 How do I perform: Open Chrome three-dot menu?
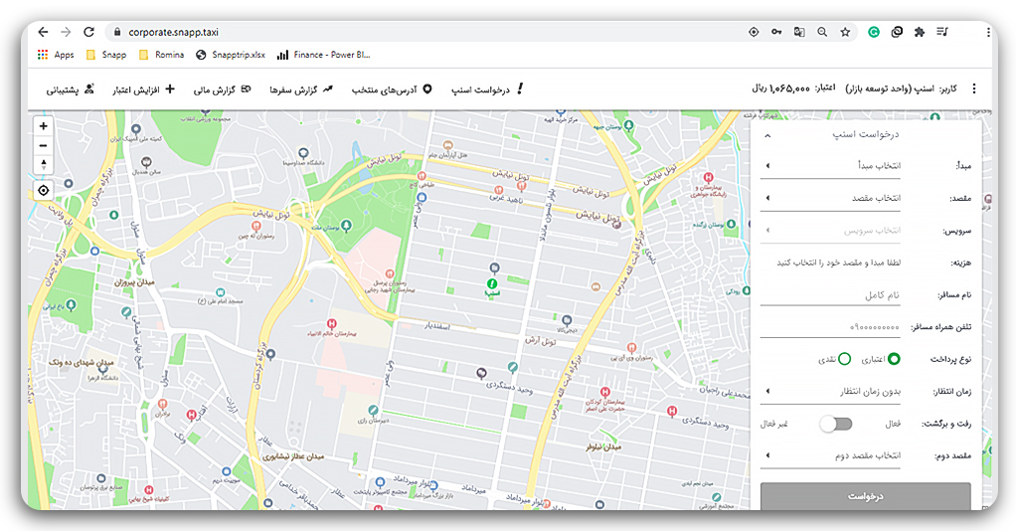click(x=988, y=32)
